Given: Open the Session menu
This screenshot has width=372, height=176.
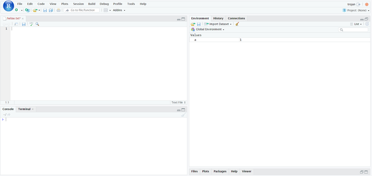Looking at the screenshot, I should [78, 4].
